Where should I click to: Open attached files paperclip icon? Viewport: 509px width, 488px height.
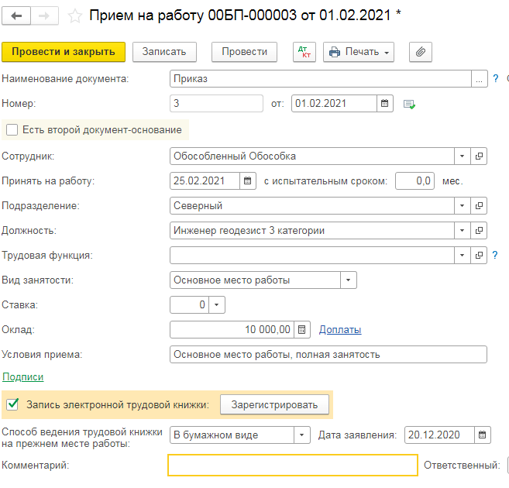click(x=421, y=52)
